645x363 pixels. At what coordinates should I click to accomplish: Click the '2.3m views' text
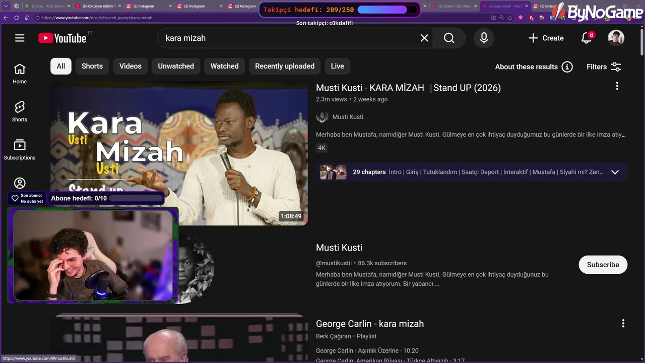point(332,99)
